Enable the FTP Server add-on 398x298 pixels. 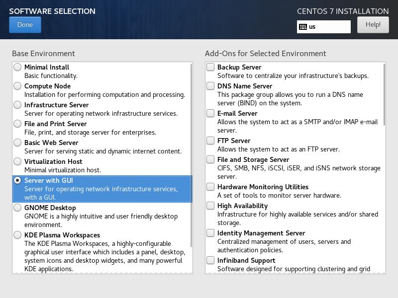tap(211, 141)
